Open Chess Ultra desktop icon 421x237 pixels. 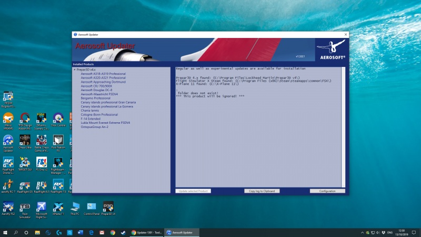click(x=25, y=142)
